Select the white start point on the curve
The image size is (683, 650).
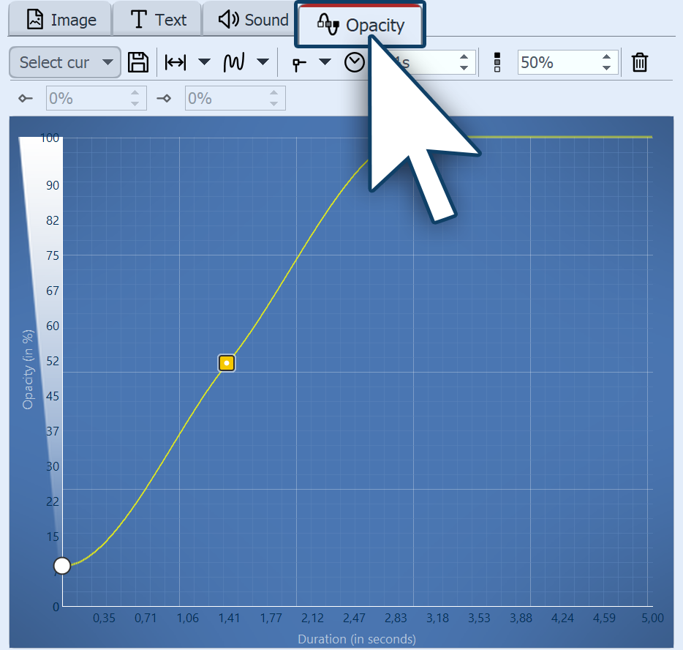[x=62, y=566]
